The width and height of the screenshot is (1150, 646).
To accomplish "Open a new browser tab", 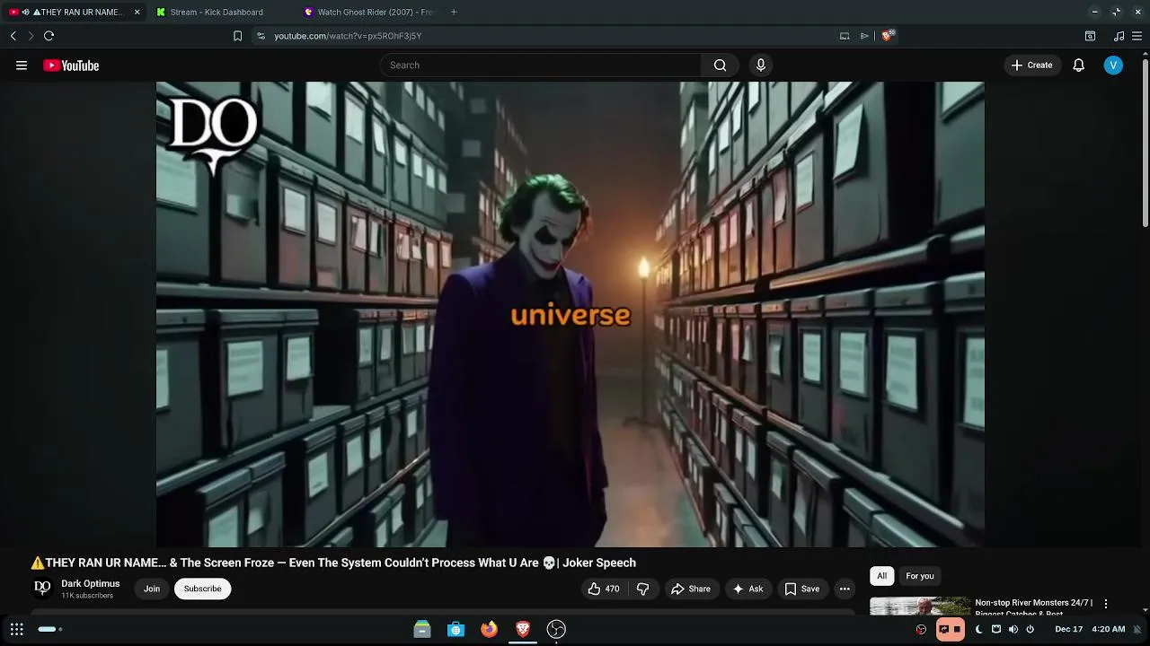I will coord(454,13).
